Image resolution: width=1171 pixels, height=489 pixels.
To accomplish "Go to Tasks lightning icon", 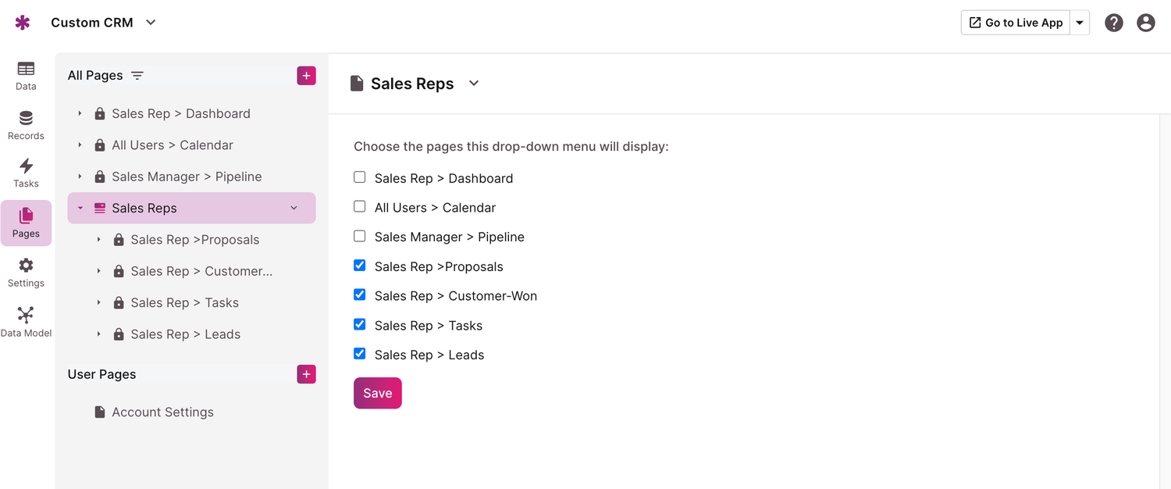I will pyautogui.click(x=26, y=173).
